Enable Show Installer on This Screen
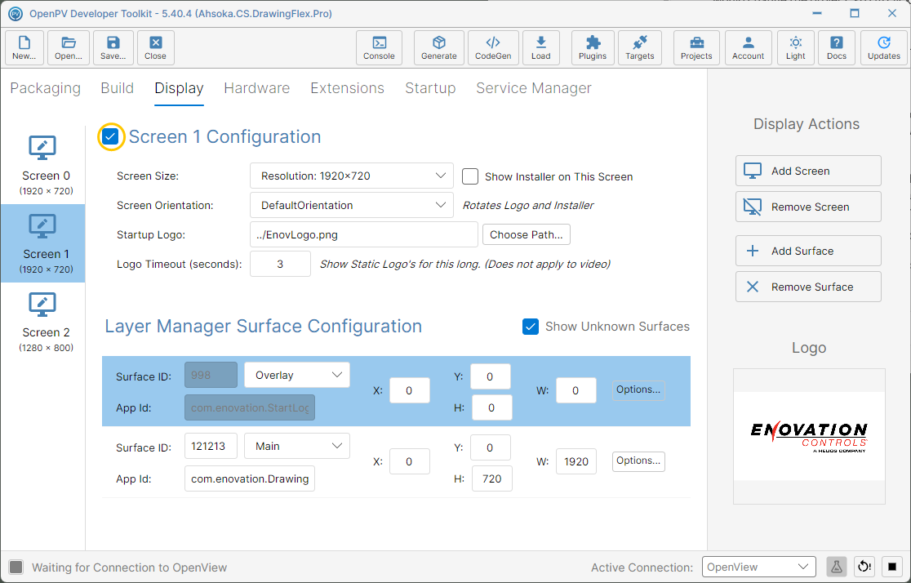Image resolution: width=911 pixels, height=583 pixels. click(470, 176)
